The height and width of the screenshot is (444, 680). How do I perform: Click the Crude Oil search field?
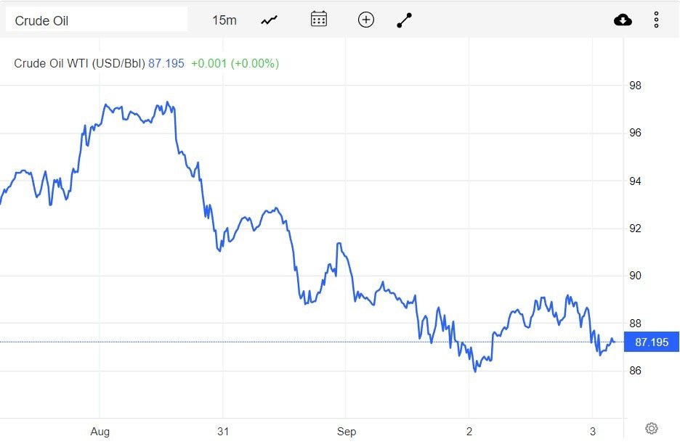click(96, 20)
